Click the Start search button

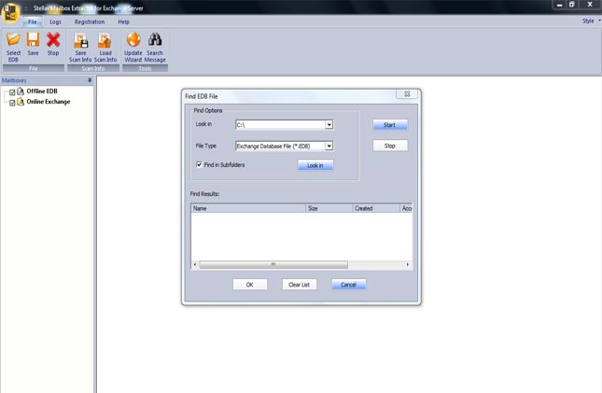tap(390, 125)
